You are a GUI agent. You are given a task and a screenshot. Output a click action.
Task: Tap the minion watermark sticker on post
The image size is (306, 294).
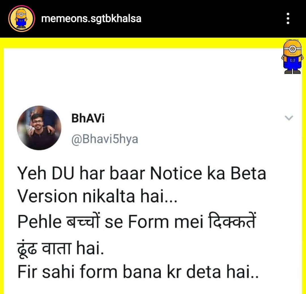(292, 57)
